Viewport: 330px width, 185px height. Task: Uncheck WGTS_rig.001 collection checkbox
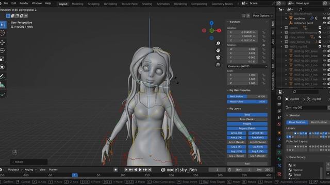tap(320, 46)
